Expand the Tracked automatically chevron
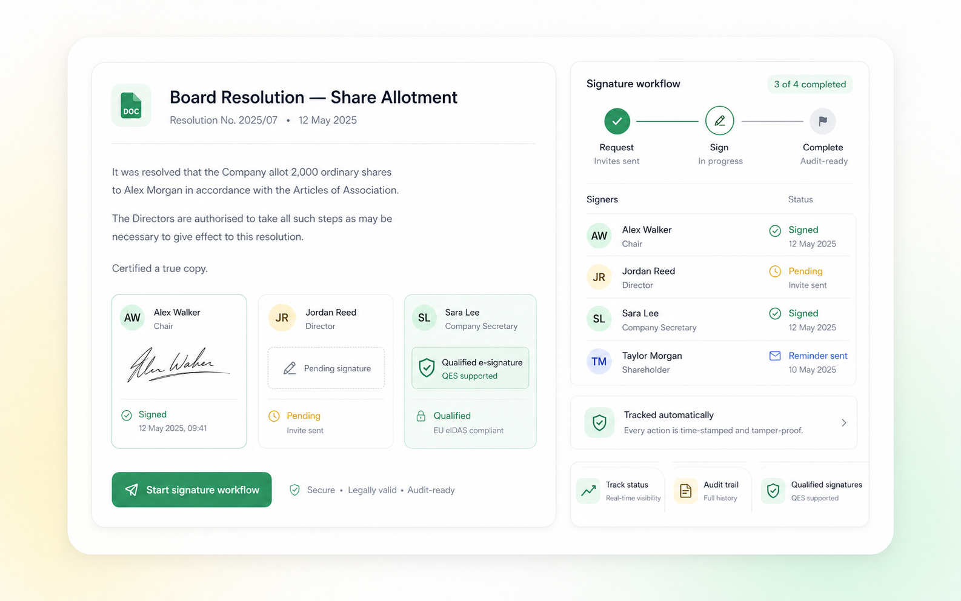Image resolution: width=961 pixels, height=601 pixels. coord(843,423)
